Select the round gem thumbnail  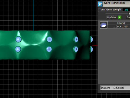coord(103,25)
